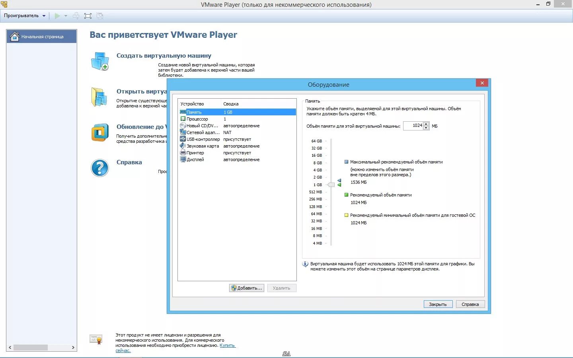573x358 pixels.
Task: Click the Справка button in hardware dialog
Action: point(470,304)
